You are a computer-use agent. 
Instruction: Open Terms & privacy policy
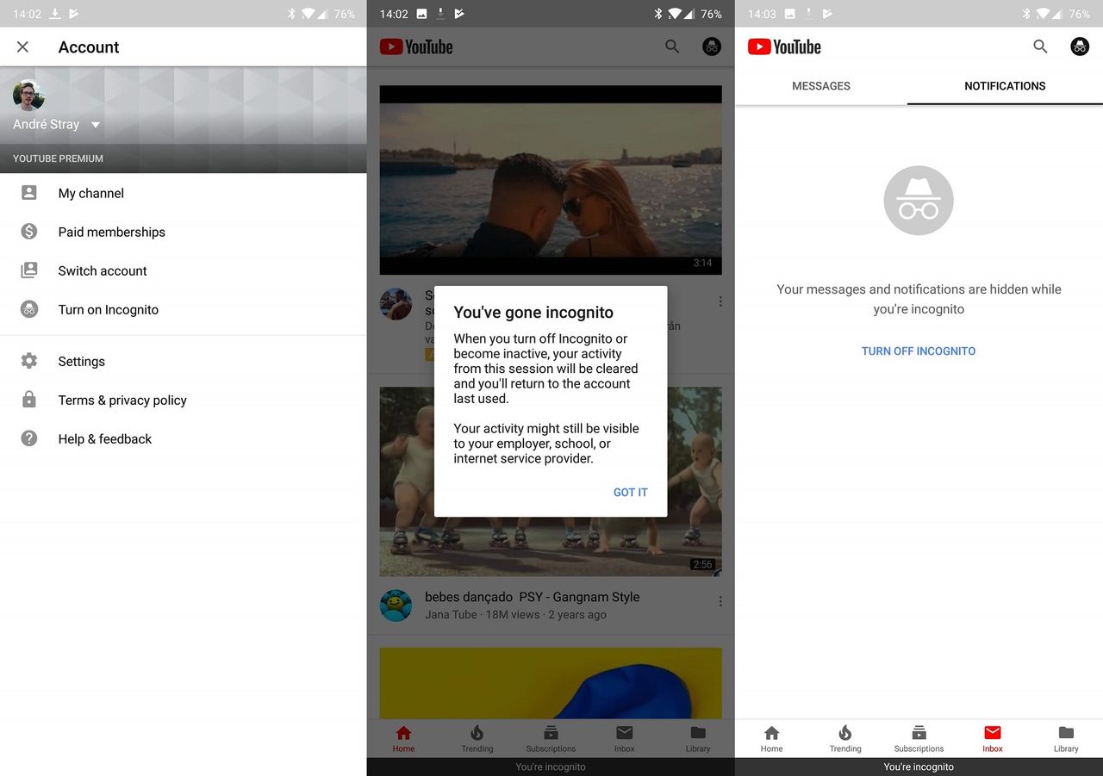point(183,400)
